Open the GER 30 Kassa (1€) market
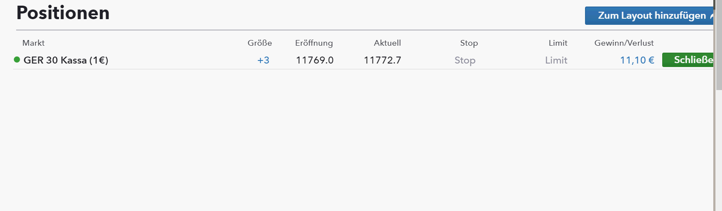 coord(66,60)
